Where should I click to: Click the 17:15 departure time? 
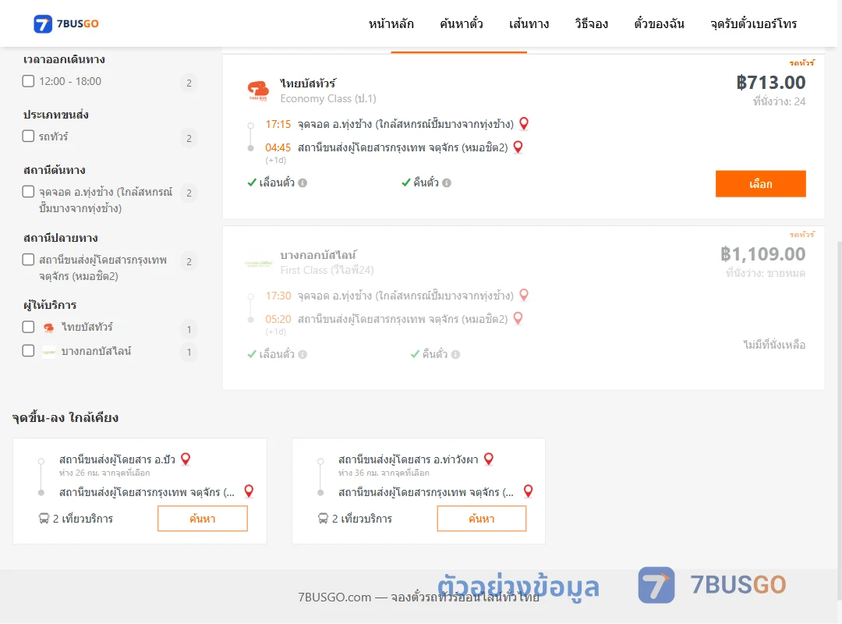278,124
